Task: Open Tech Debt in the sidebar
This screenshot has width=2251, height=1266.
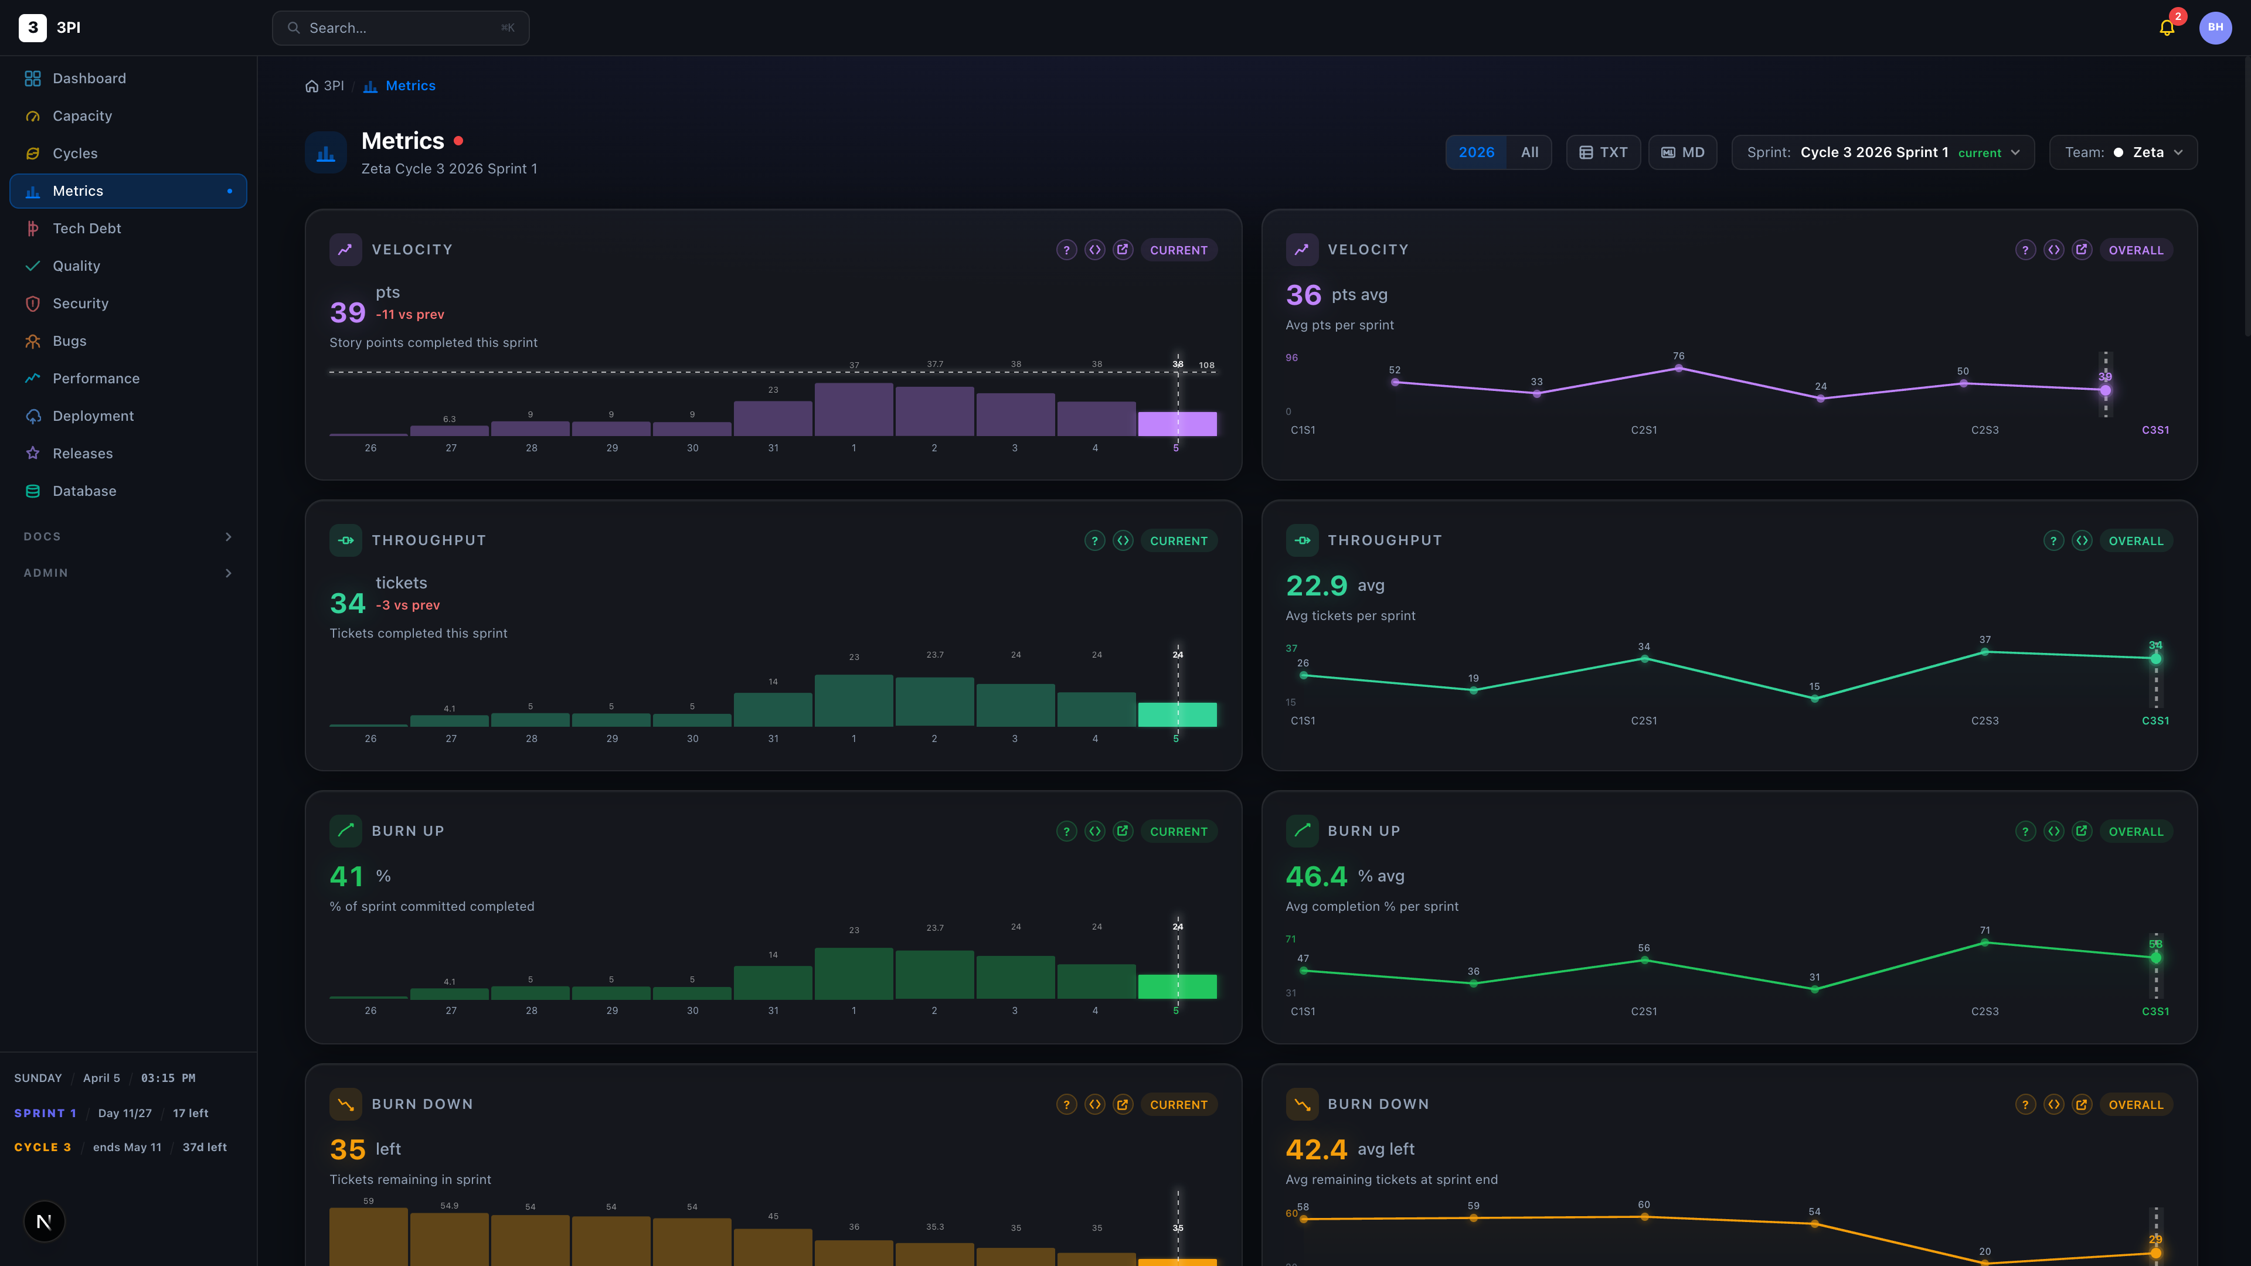Action: pyautogui.click(x=87, y=228)
